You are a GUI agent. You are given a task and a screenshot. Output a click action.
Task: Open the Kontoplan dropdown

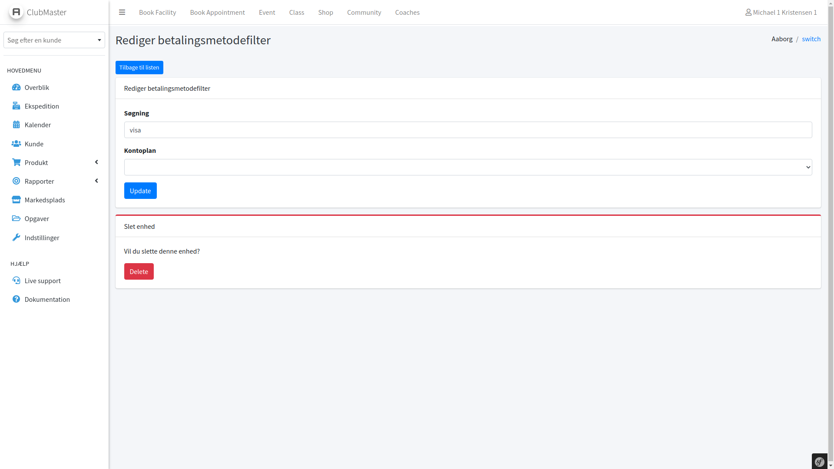(468, 167)
